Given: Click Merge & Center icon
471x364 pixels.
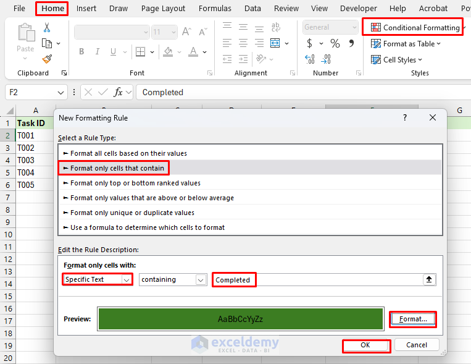Looking at the screenshot, I should tap(275, 43).
